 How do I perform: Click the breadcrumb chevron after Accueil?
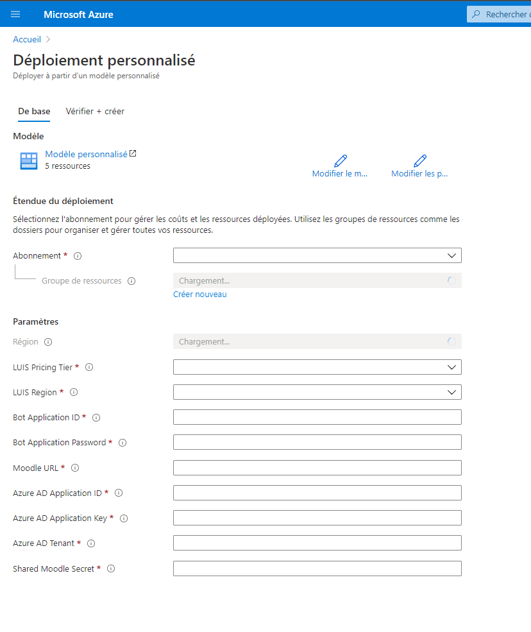pyautogui.click(x=48, y=39)
